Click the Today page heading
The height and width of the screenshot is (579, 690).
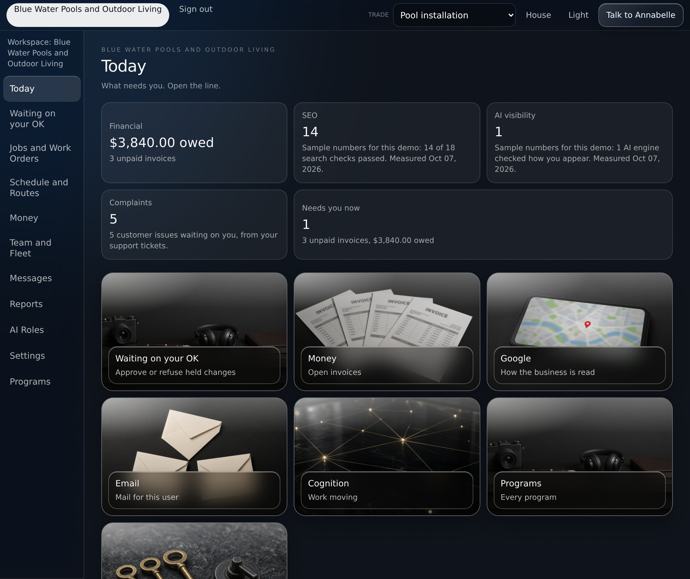pyautogui.click(x=123, y=66)
